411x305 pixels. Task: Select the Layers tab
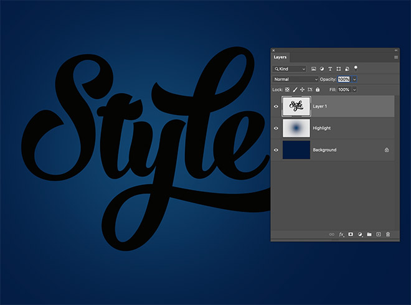(281, 57)
